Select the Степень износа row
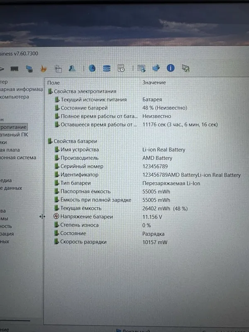Screen dimensions: 249x332 point(102,225)
